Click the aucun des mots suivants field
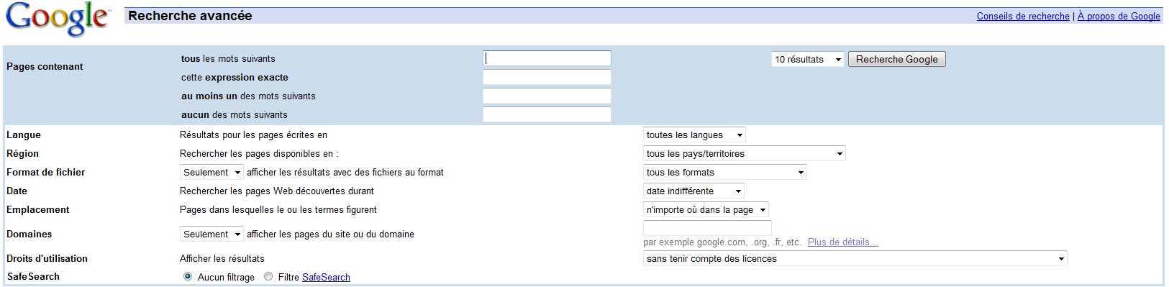This screenshot has height=287, width=1169. [547, 114]
